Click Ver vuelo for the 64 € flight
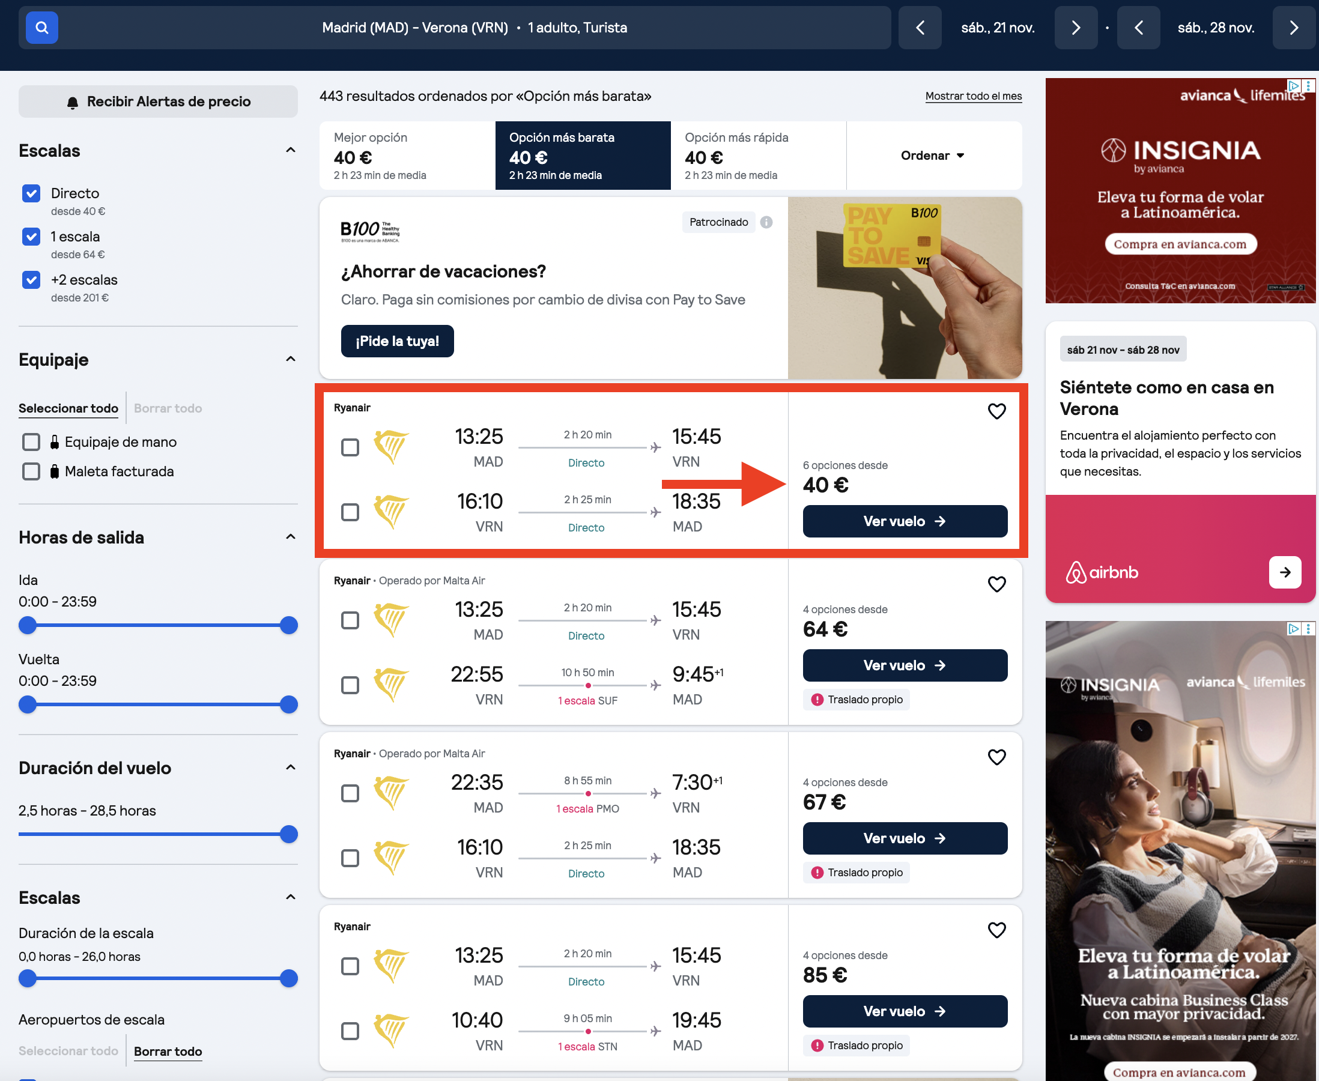This screenshot has width=1319, height=1081. [x=905, y=665]
